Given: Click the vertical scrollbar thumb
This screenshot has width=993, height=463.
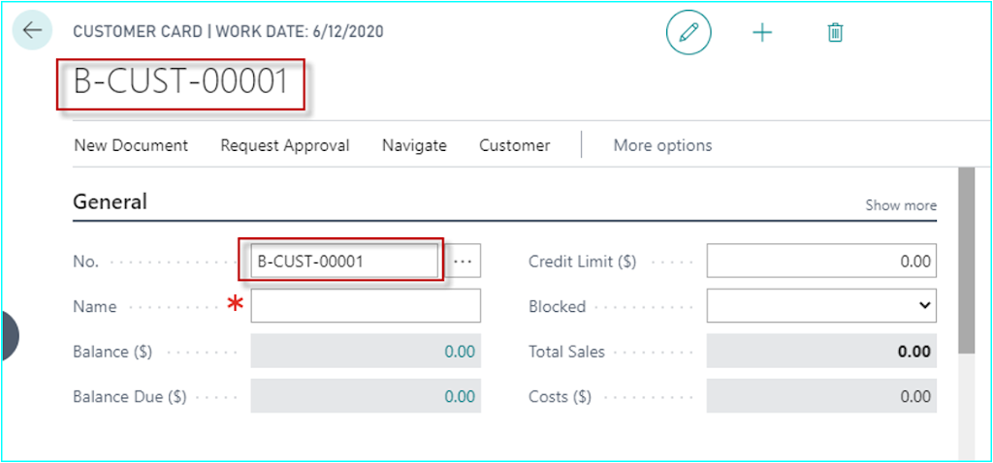Looking at the screenshot, I should (966, 260).
